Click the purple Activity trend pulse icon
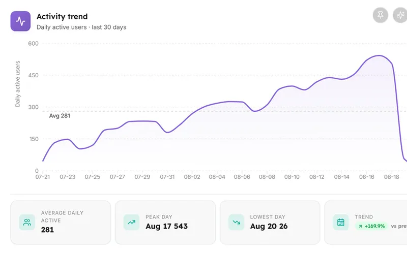The width and height of the screenshot is (407, 254). [20, 21]
